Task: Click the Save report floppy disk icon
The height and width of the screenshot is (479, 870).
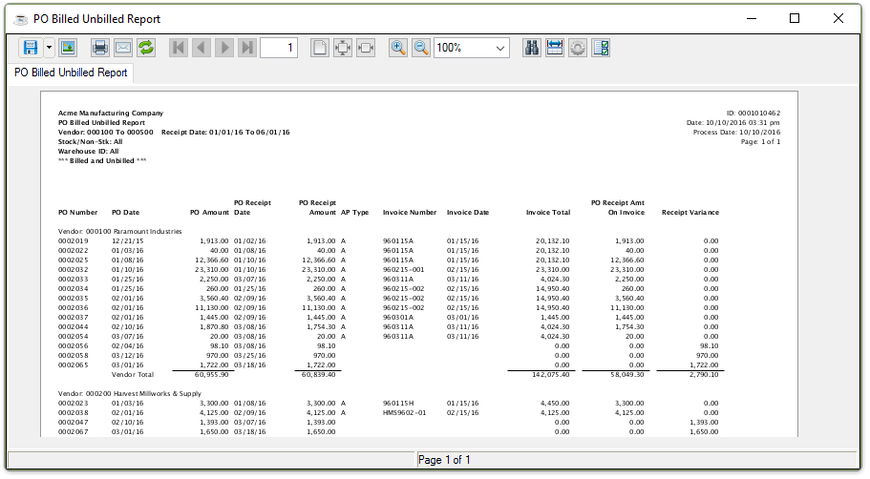Action: coord(30,48)
